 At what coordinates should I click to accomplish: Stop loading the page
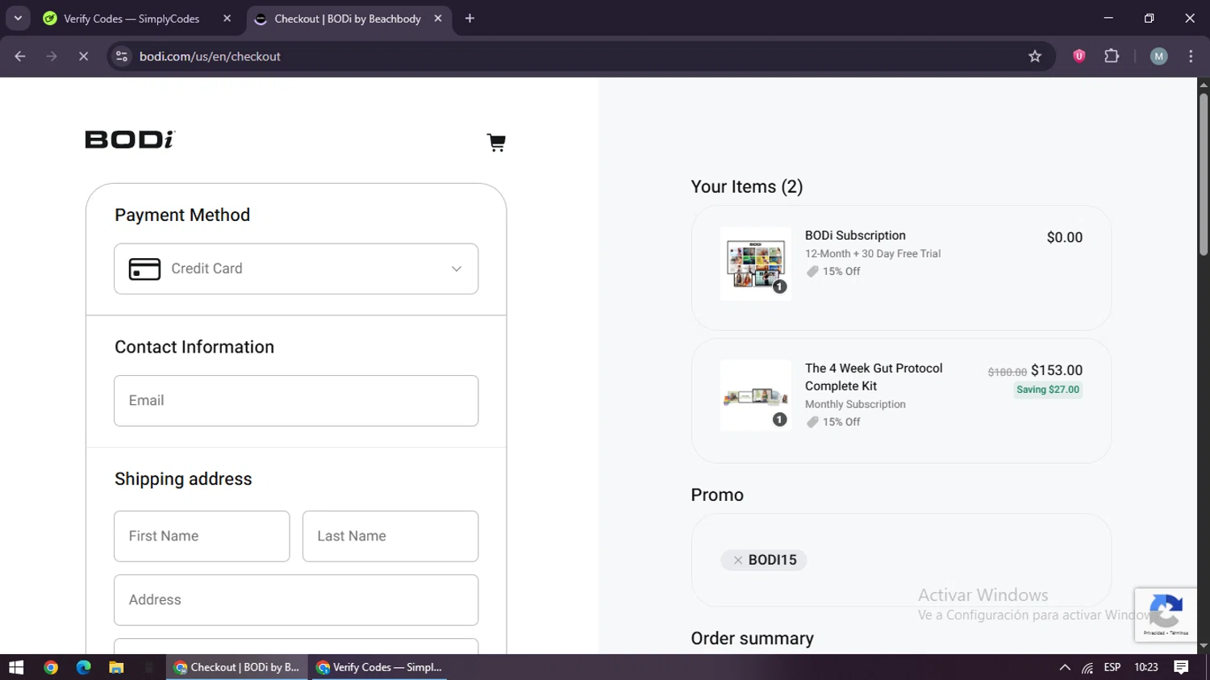pos(83,56)
